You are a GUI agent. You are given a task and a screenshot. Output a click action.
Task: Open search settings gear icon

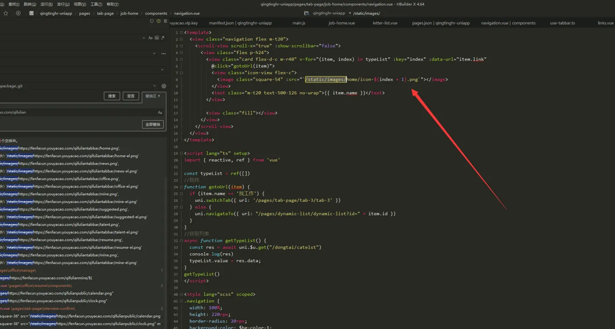click(164, 86)
